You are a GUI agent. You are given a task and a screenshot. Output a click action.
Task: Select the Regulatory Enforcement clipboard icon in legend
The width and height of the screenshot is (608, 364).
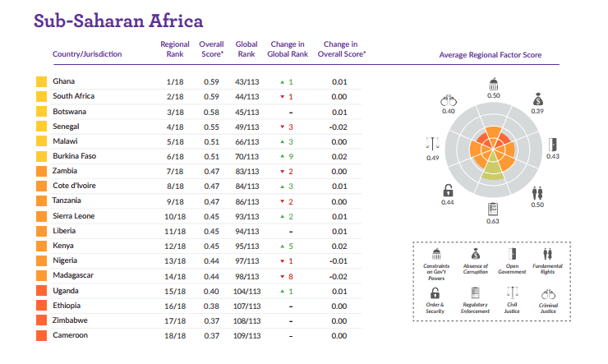(474, 292)
